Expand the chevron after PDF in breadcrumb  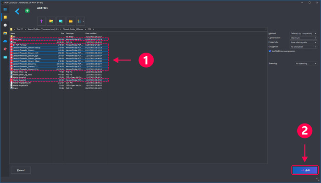pyautogui.click(x=94, y=29)
